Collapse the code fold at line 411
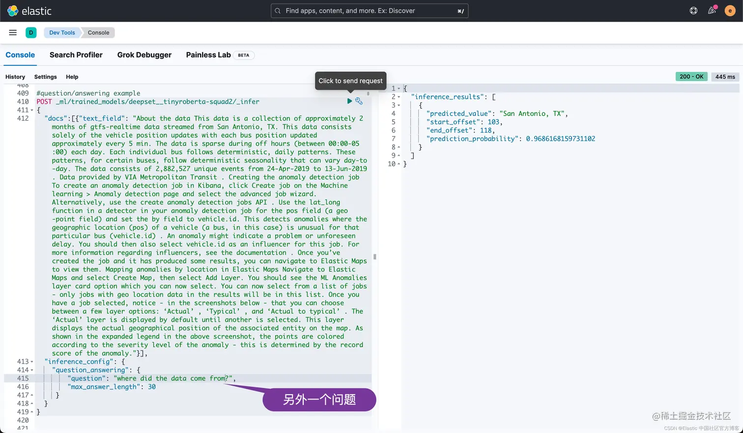Screen dimensions: 743x433 (x=32, y=110)
